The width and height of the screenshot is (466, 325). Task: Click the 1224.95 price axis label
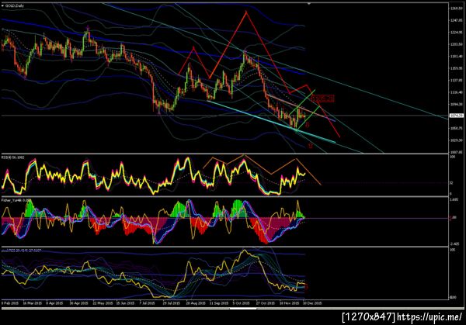point(456,33)
